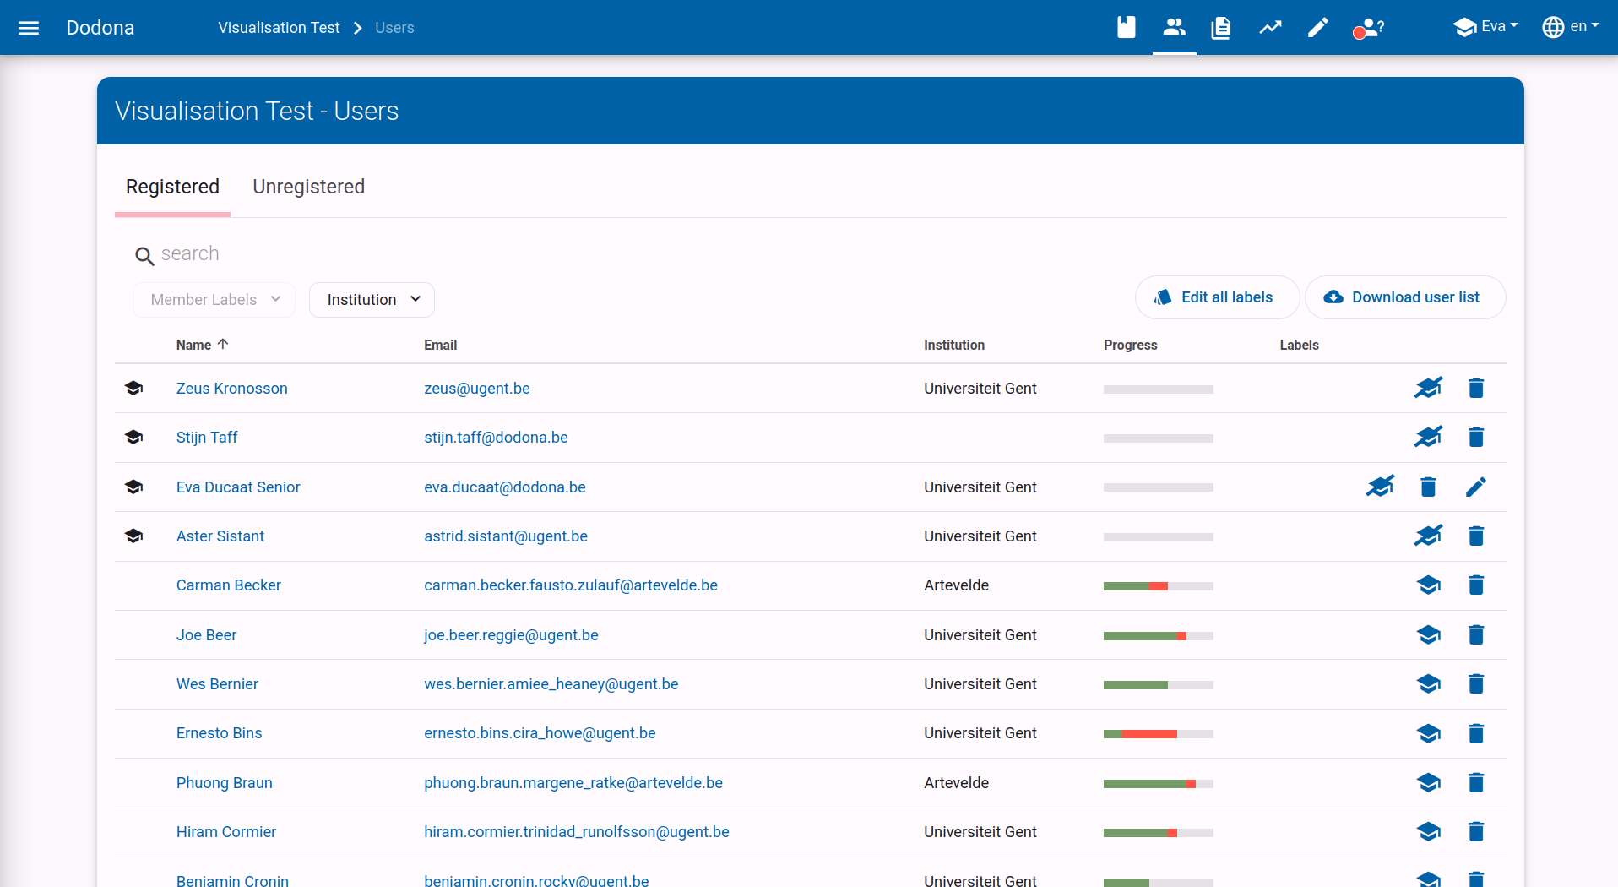Demote Zeus Kronosson from course admin
The height and width of the screenshot is (887, 1618).
click(x=1428, y=389)
